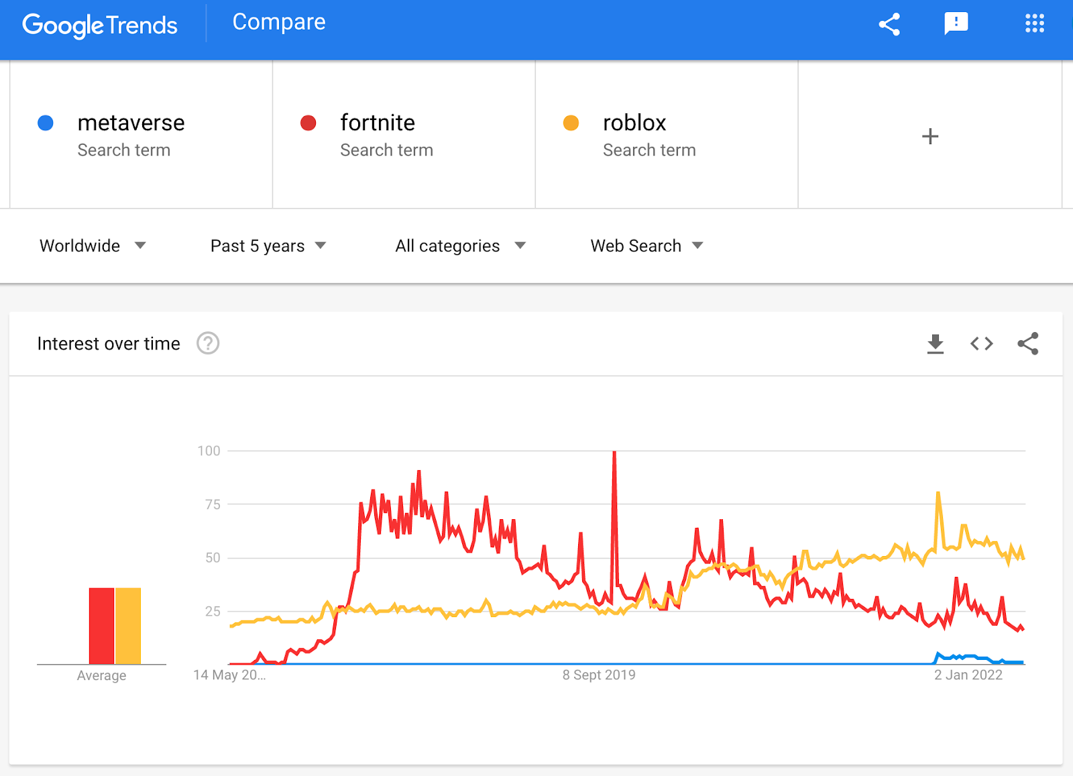Click the yellow roblox average bar

tap(128, 626)
